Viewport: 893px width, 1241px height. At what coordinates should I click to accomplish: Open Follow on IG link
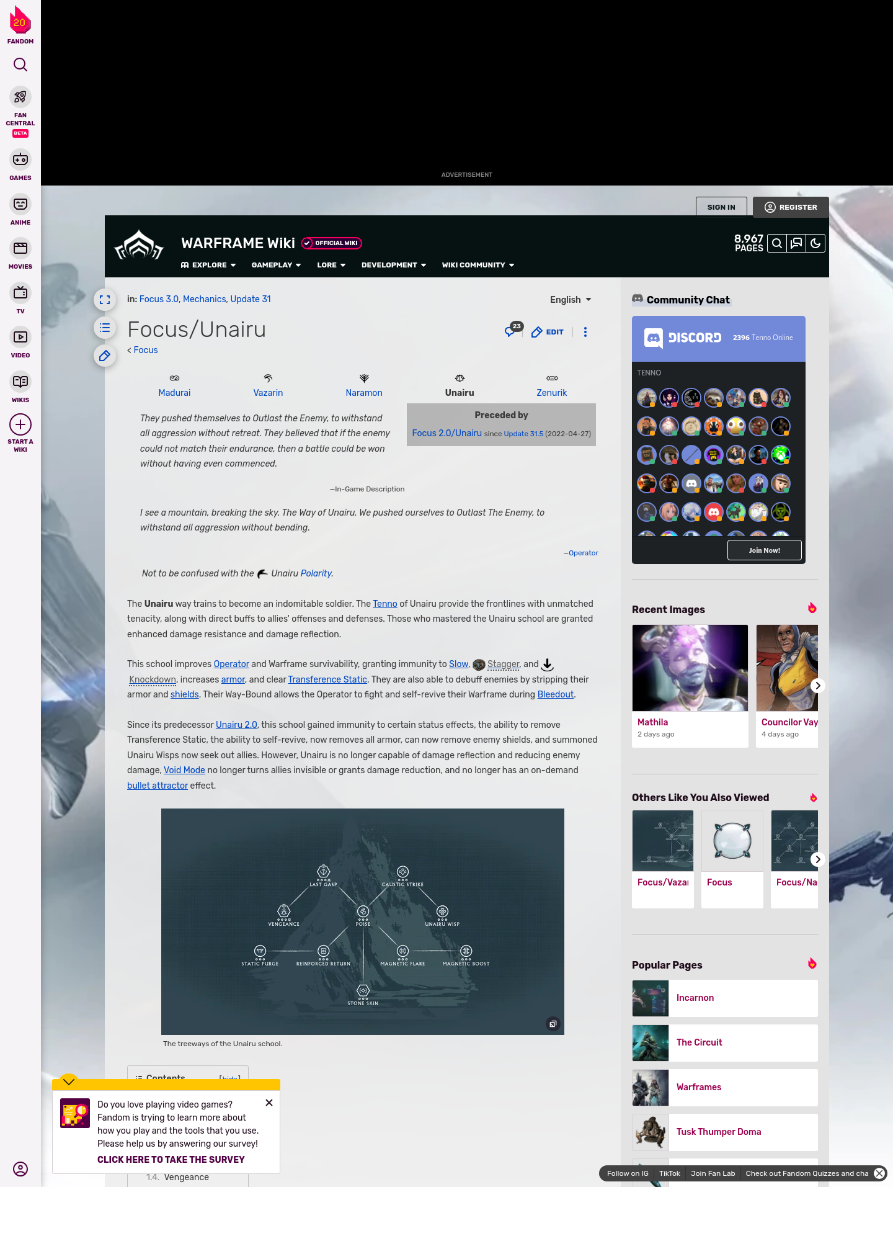(628, 1173)
